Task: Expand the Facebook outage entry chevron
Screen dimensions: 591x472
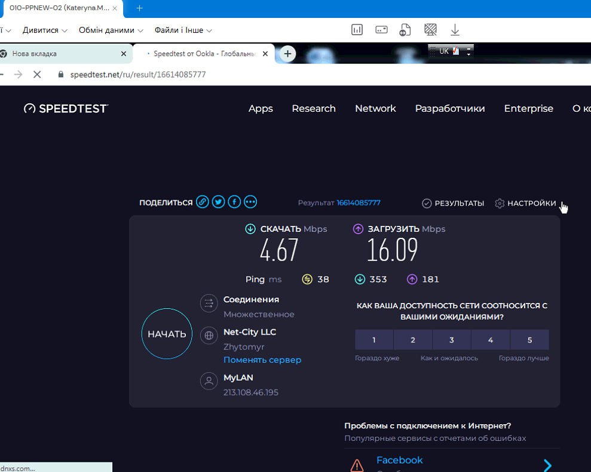Action: click(547, 465)
